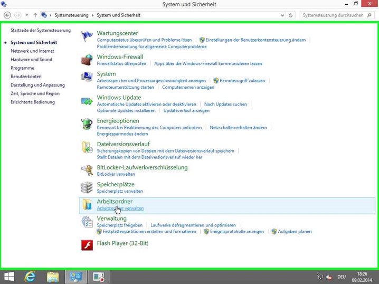Image resolution: width=379 pixels, height=284 pixels.
Task: Open the Energieoptionen battery icon
Action: [x=87, y=124]
